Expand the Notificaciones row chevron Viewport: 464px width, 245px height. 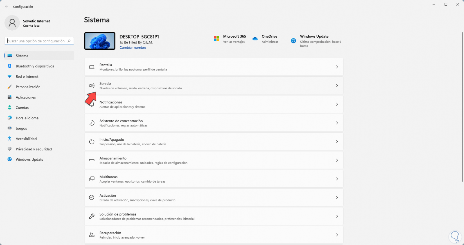(337, 104)
